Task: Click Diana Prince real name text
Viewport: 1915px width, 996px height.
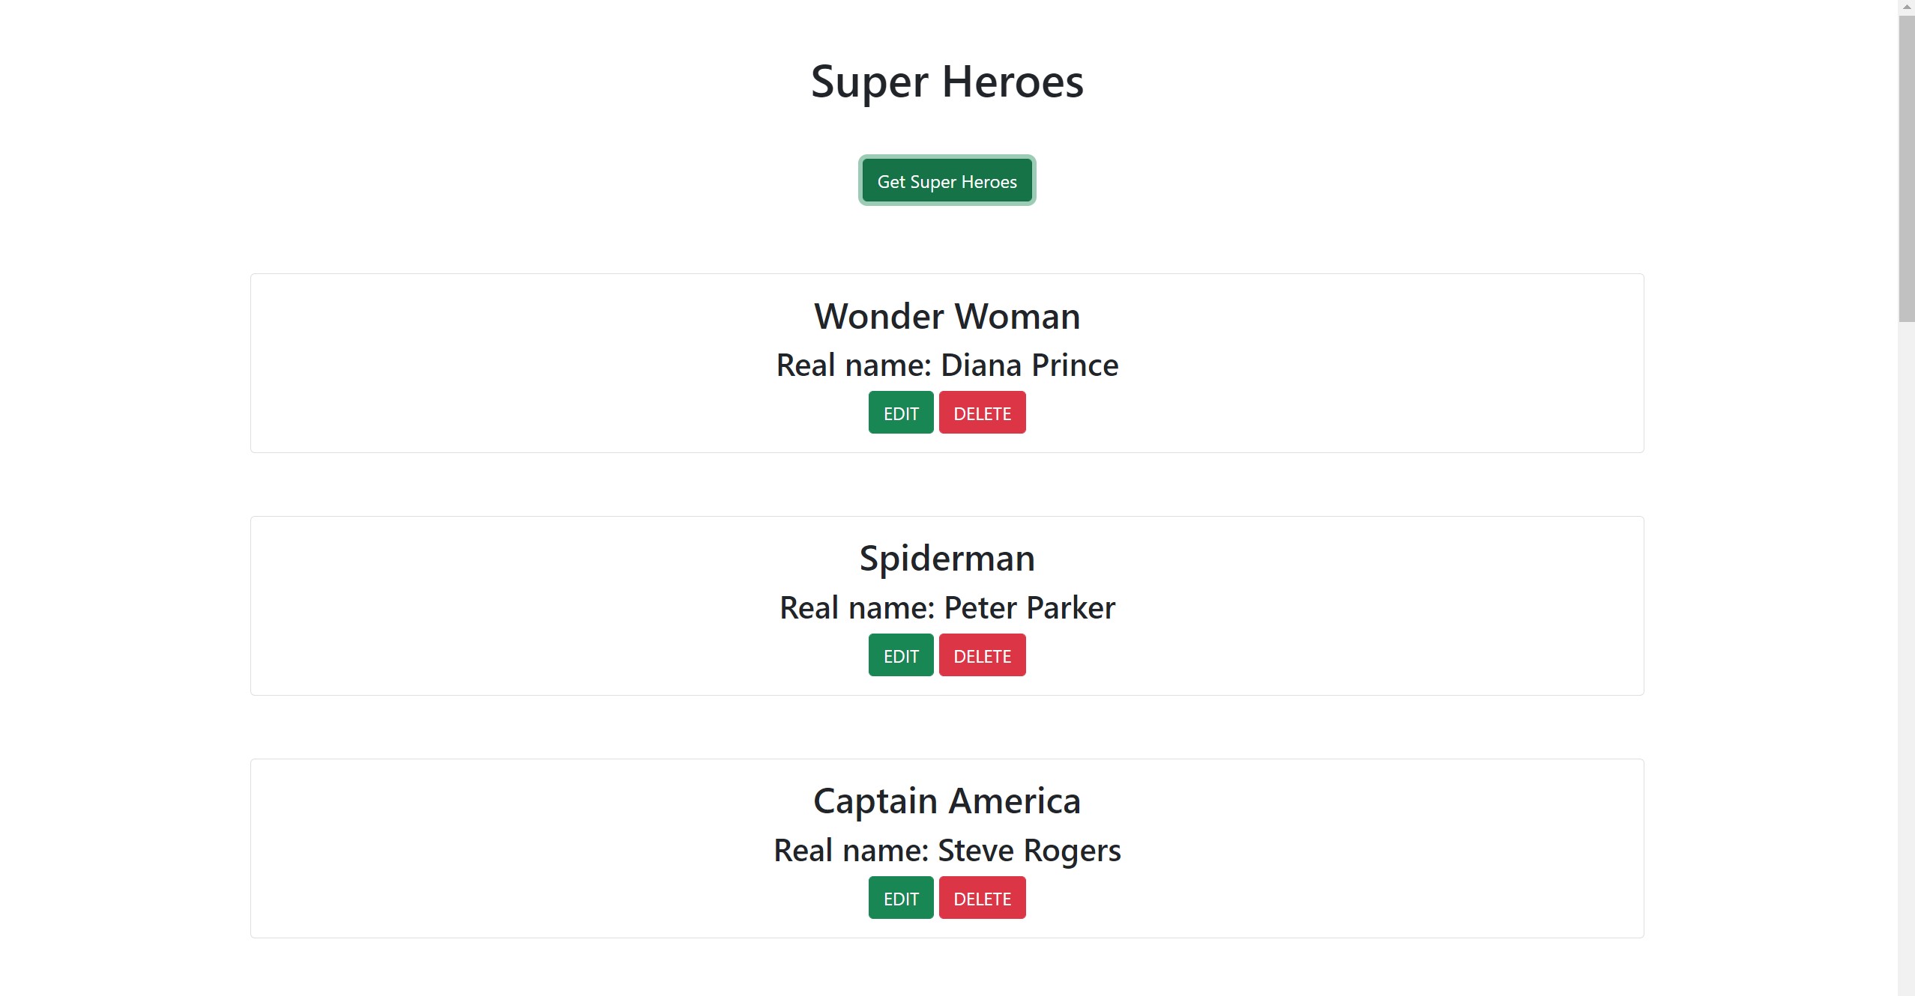Action: coord(947,365)
